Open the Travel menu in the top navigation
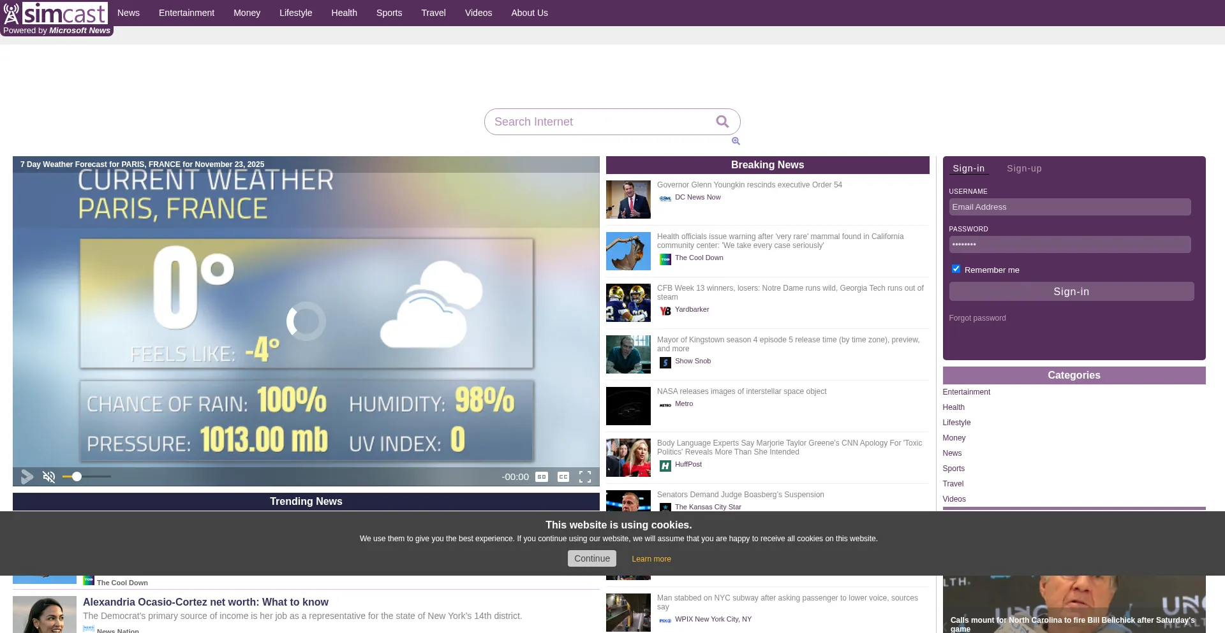The height and width of the screenshot is (633, 1225). point(433,13)
